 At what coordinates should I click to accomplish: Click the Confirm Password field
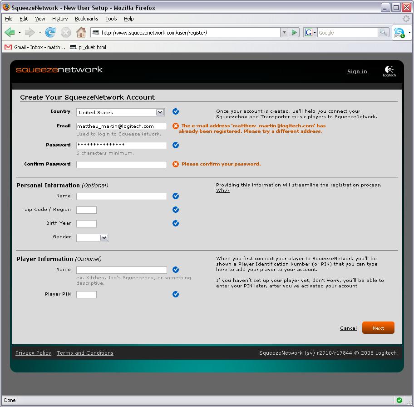121,165
